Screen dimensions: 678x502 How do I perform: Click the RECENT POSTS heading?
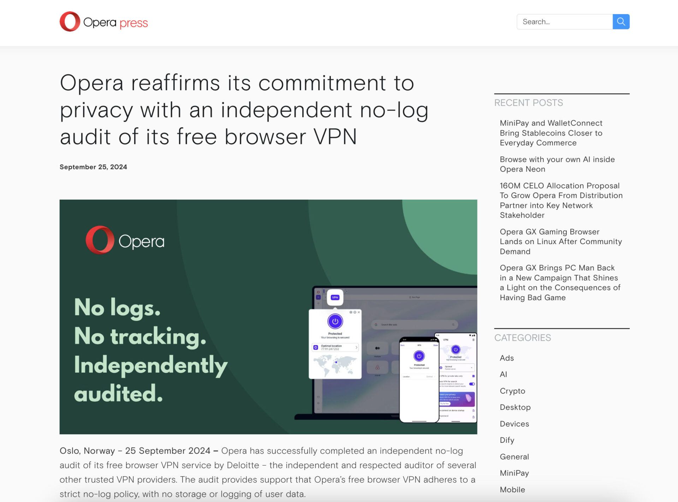[x=528, y=103]
